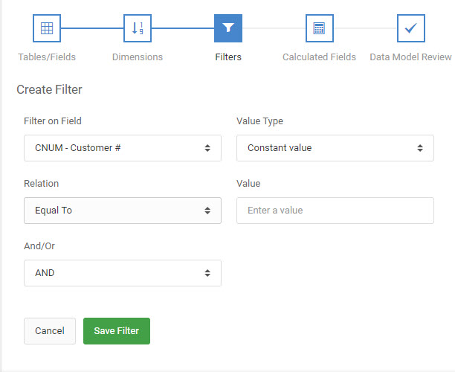
Task: Click the Cancel button
Action: (x=50, y=331)
